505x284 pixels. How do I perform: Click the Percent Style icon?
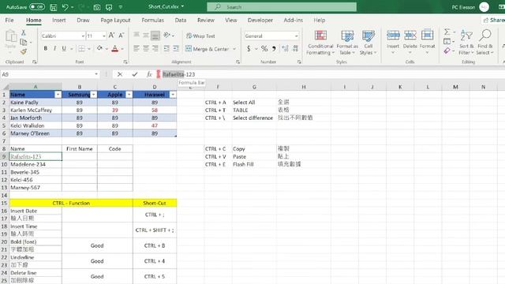point(264,49)
